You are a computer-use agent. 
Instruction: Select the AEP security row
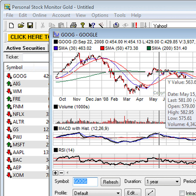tap(26, 168)
